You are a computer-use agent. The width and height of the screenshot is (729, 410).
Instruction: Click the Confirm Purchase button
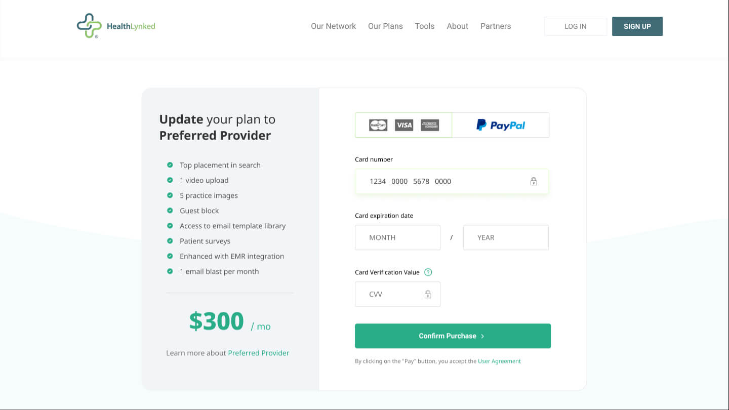pyautogui.click(x=453, y=336)
